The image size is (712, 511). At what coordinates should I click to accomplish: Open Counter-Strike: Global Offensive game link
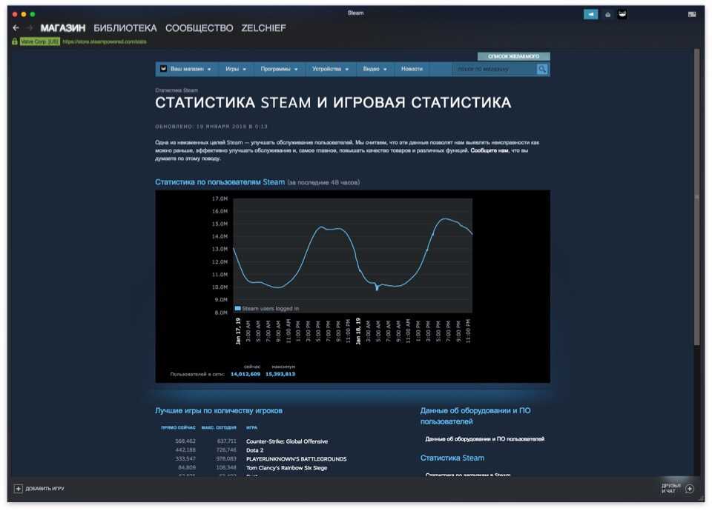click(x=286, y=441)
